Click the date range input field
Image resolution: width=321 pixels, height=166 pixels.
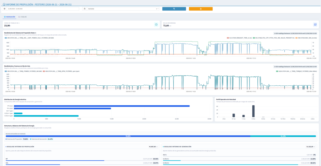(43, 9)
